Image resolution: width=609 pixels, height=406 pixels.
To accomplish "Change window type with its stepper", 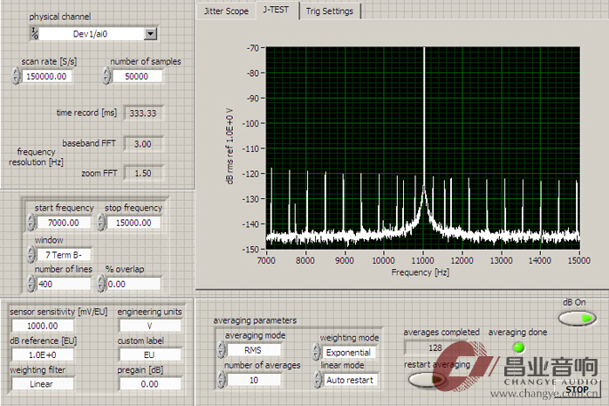I will tap(31, 254).
